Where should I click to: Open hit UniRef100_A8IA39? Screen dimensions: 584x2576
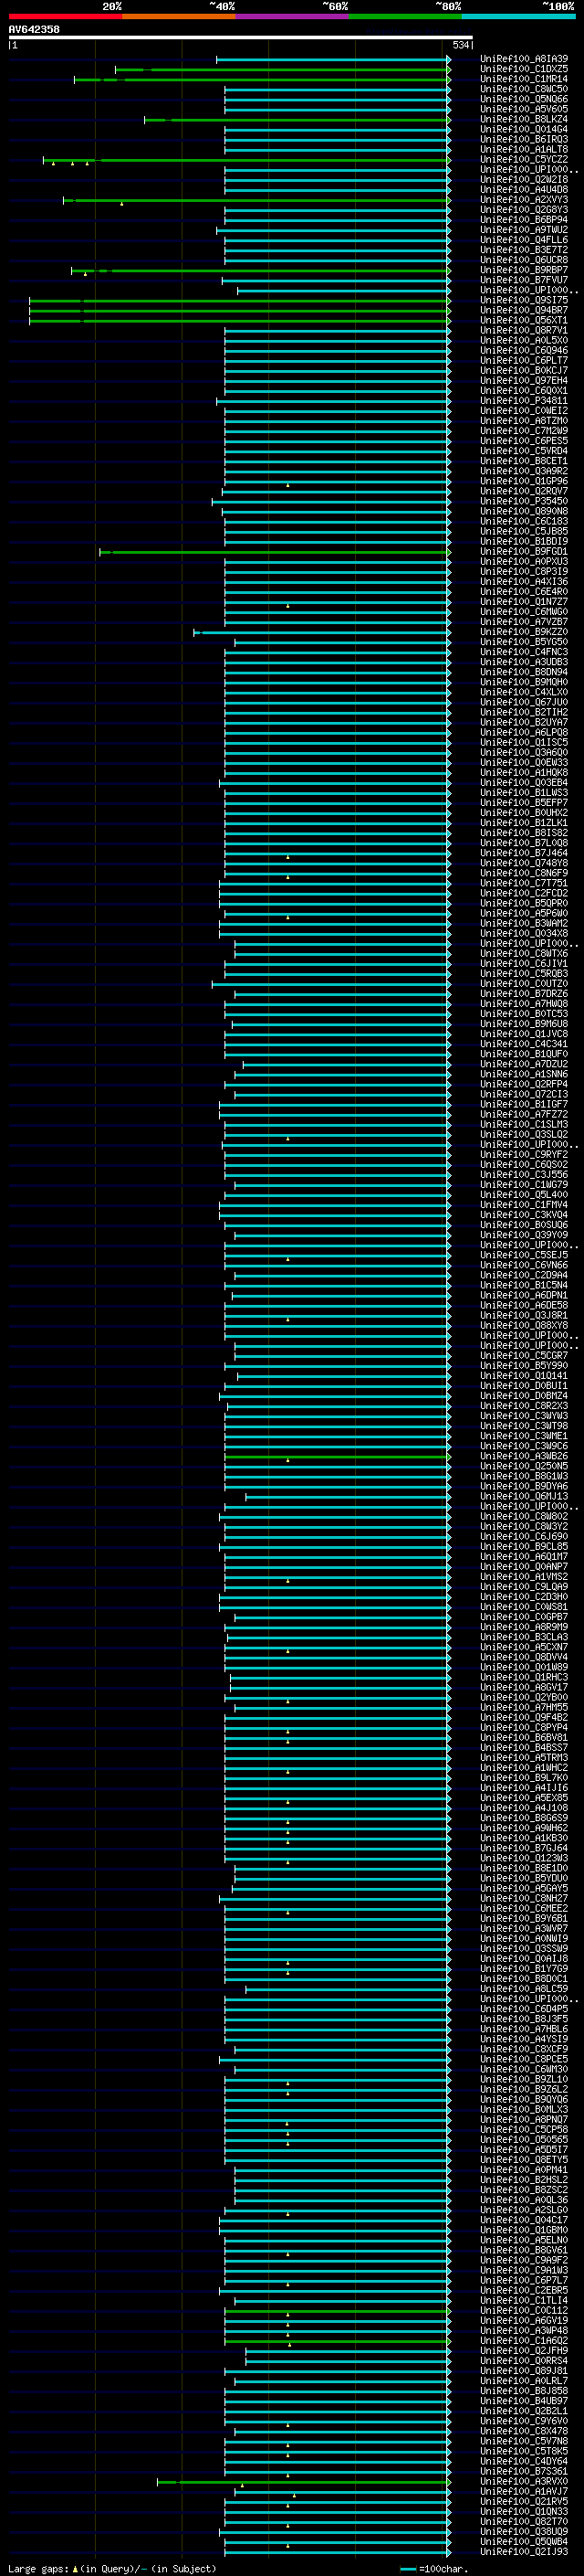[x=524, y=59]
